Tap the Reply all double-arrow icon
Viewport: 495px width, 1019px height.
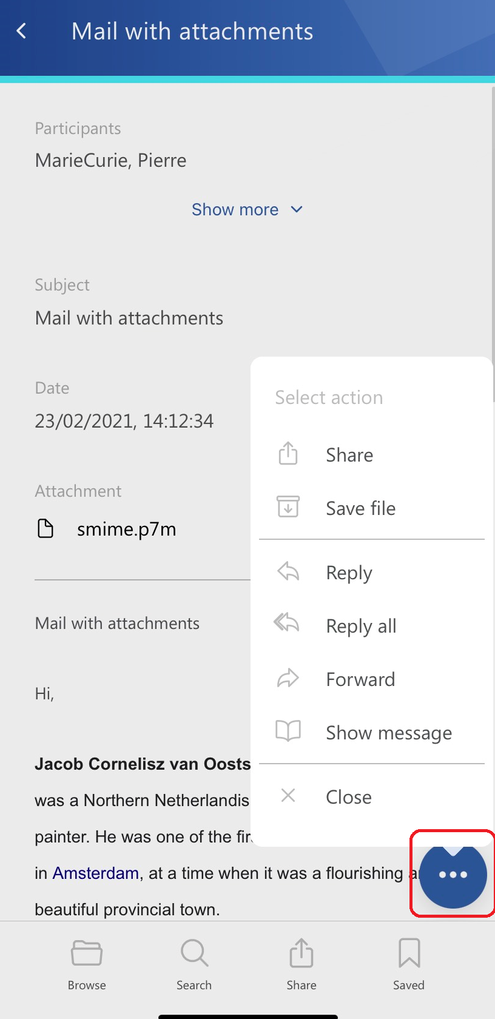[x=287, y=624]
